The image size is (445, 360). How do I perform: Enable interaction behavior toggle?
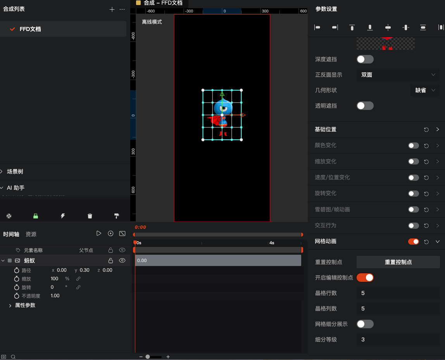(x=414, y=226)
